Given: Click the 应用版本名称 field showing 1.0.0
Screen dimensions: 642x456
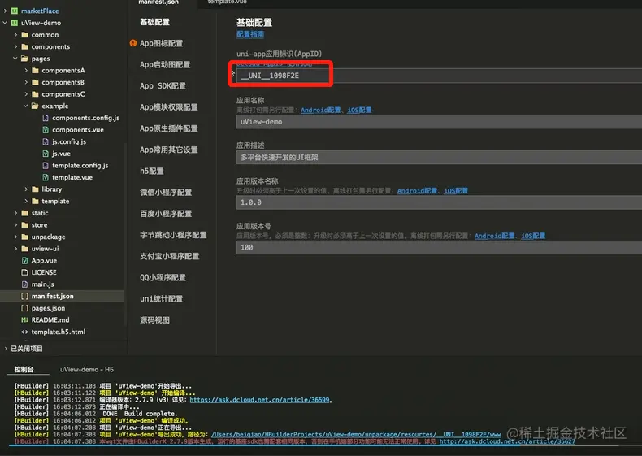Looking at the screenshot, I should pyautogui.click(x=439, y=202).
